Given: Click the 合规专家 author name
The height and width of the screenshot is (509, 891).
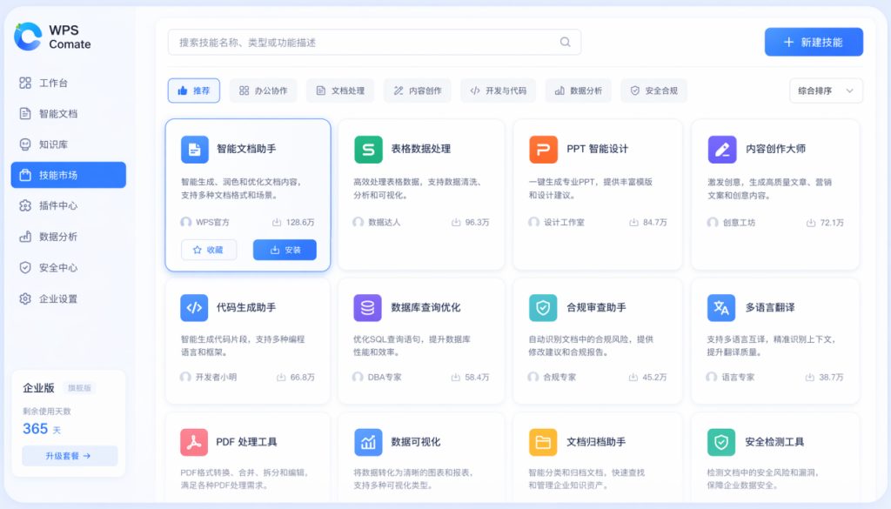Looking at the screenshot, I should pos(559,378).
